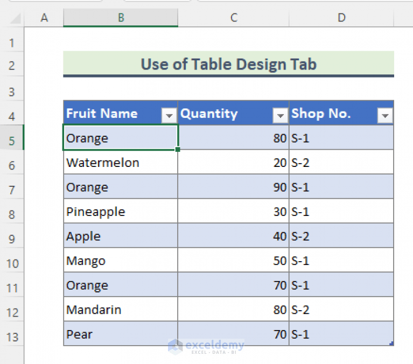Click the title cell 'Use of Table Design Tab'
The width and height of the screenshot is (413, 364).
[228, 64]
